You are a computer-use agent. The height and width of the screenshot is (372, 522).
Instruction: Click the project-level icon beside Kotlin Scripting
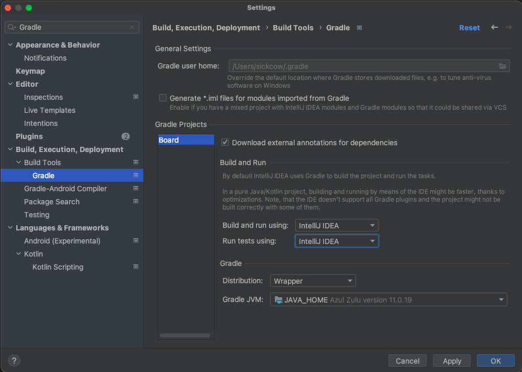[x=136, y=266]
